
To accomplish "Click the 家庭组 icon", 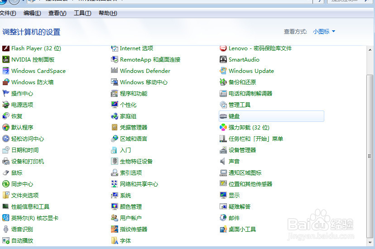I will pos(115,116).
